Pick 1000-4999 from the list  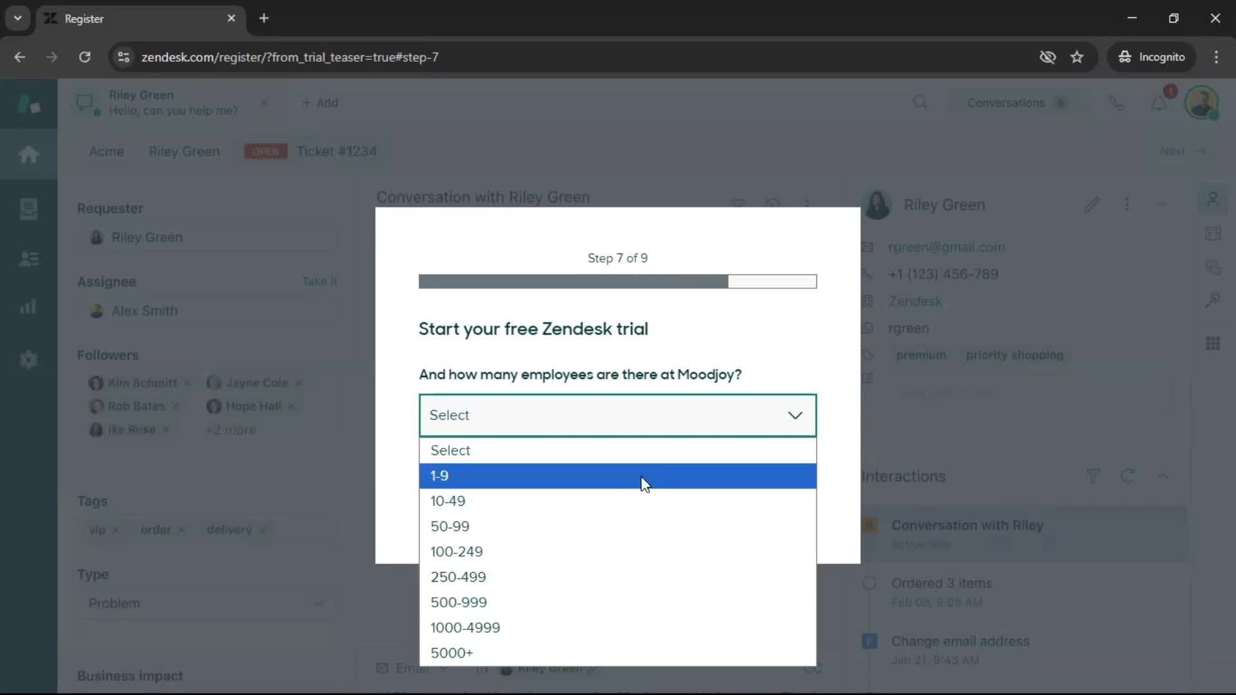point(617,627)
